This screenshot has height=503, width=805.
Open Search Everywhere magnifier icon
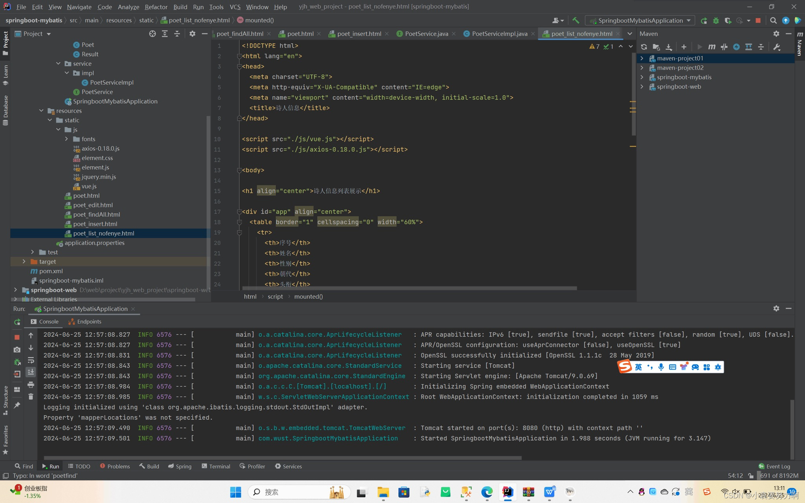tap(773, 20)
